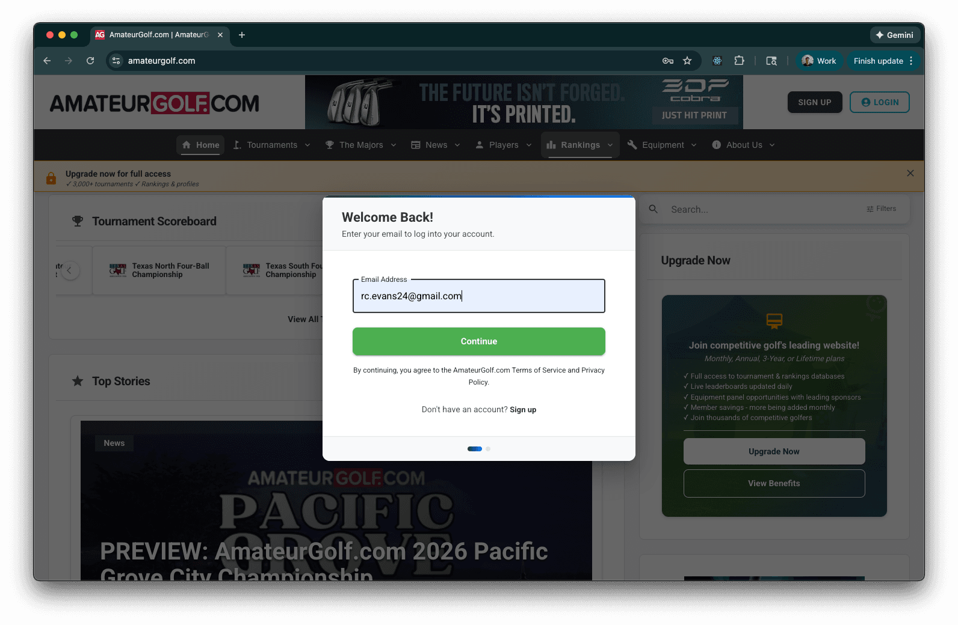
Task: Open the Tournaments menu
Action: (271, 145)
